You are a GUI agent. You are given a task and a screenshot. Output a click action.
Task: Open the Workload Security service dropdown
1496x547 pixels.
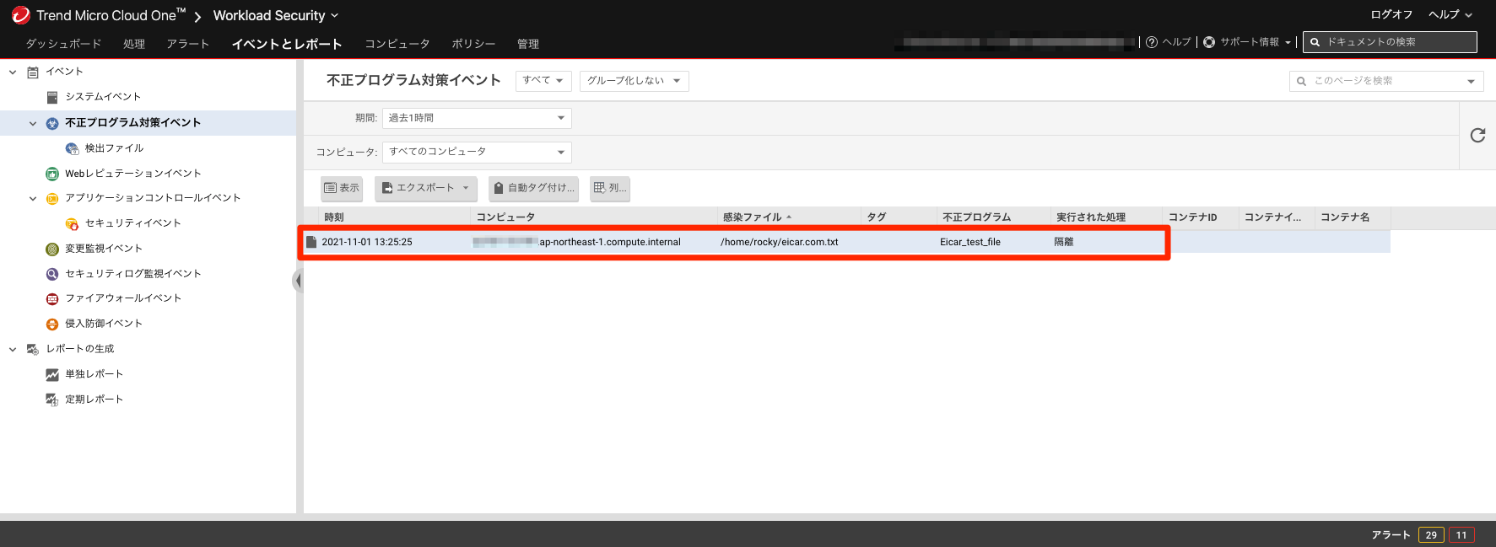tap(276, 15)
